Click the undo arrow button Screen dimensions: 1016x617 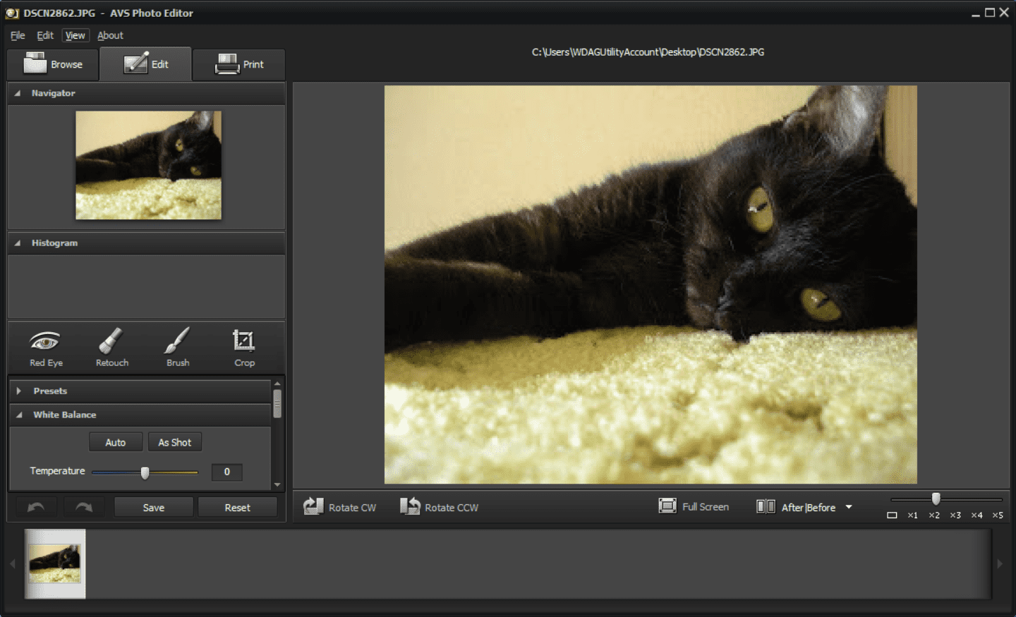point(36,507)
